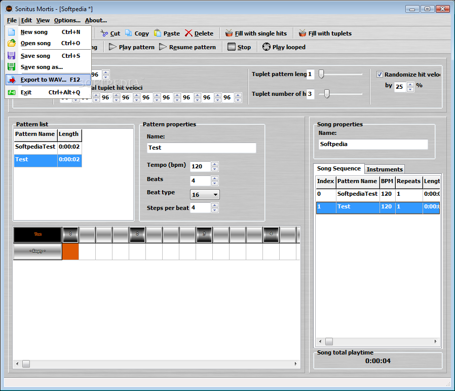Choose Save song as menu entry
Image resolution: width=455 pixels, height=391 pixels.
tap(48, 67)
